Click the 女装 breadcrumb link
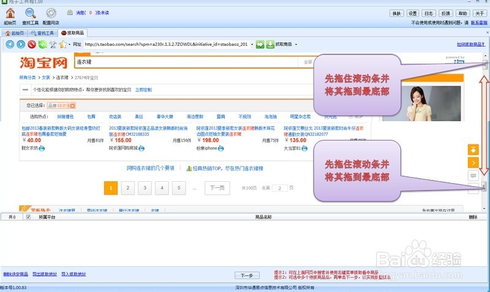Screen dimensions: 490x292 (x=46, y=78)
